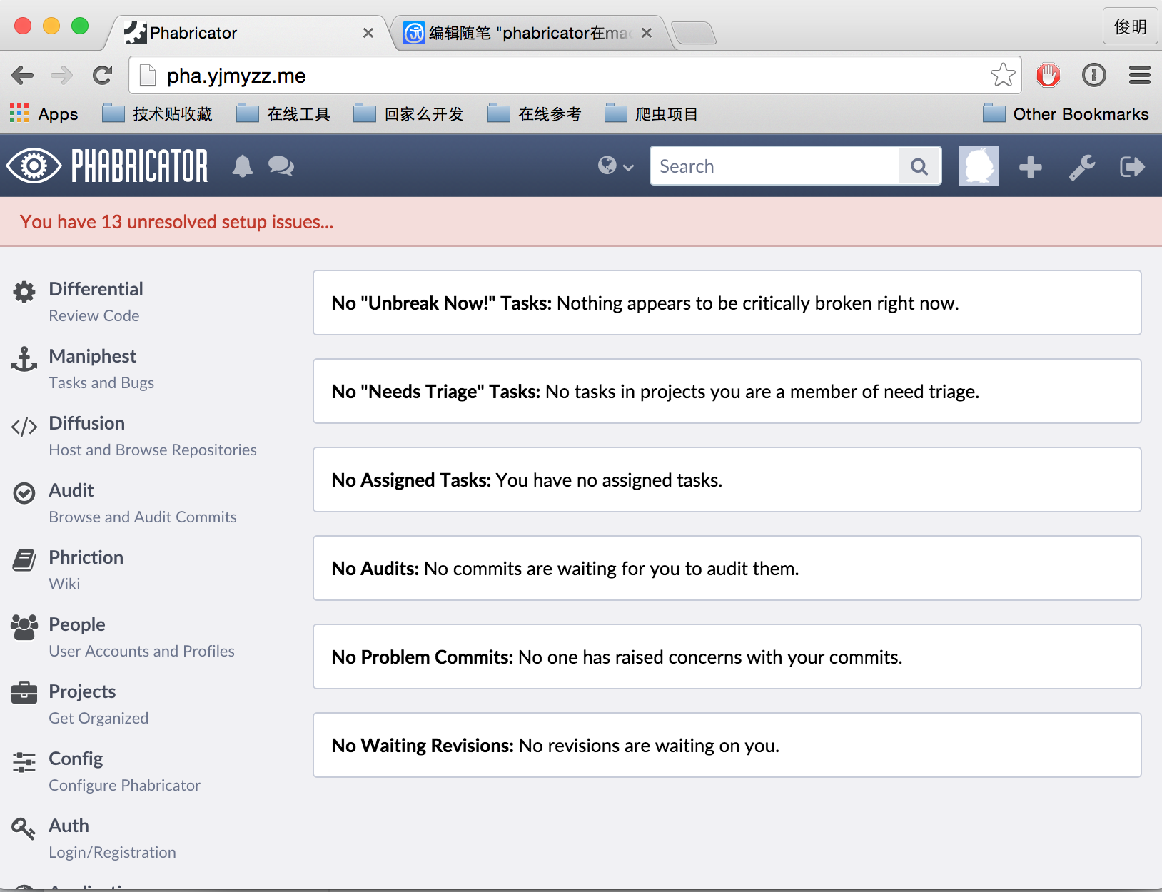Click the red stop-hand extension icon

pos(1049,75)
